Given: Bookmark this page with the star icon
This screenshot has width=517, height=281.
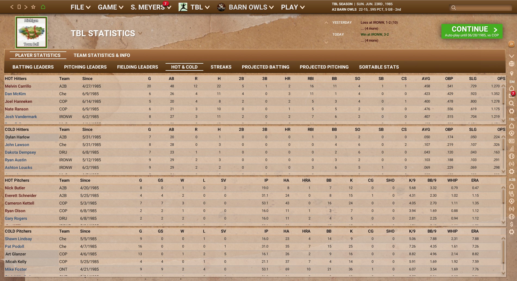Looking at the screenshot, I should [x=33, y=7].
